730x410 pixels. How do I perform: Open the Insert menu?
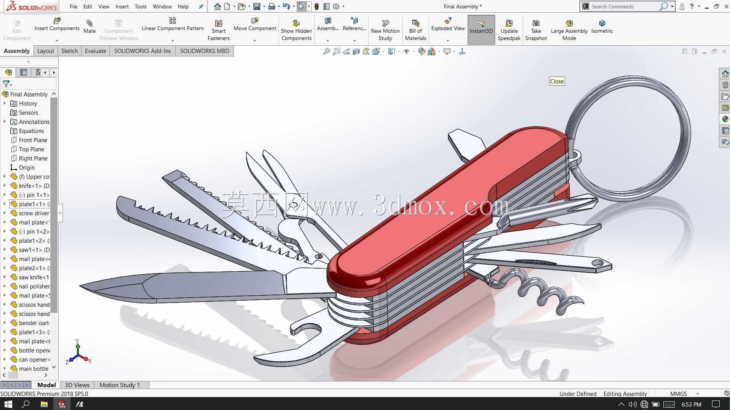[122, 6]
